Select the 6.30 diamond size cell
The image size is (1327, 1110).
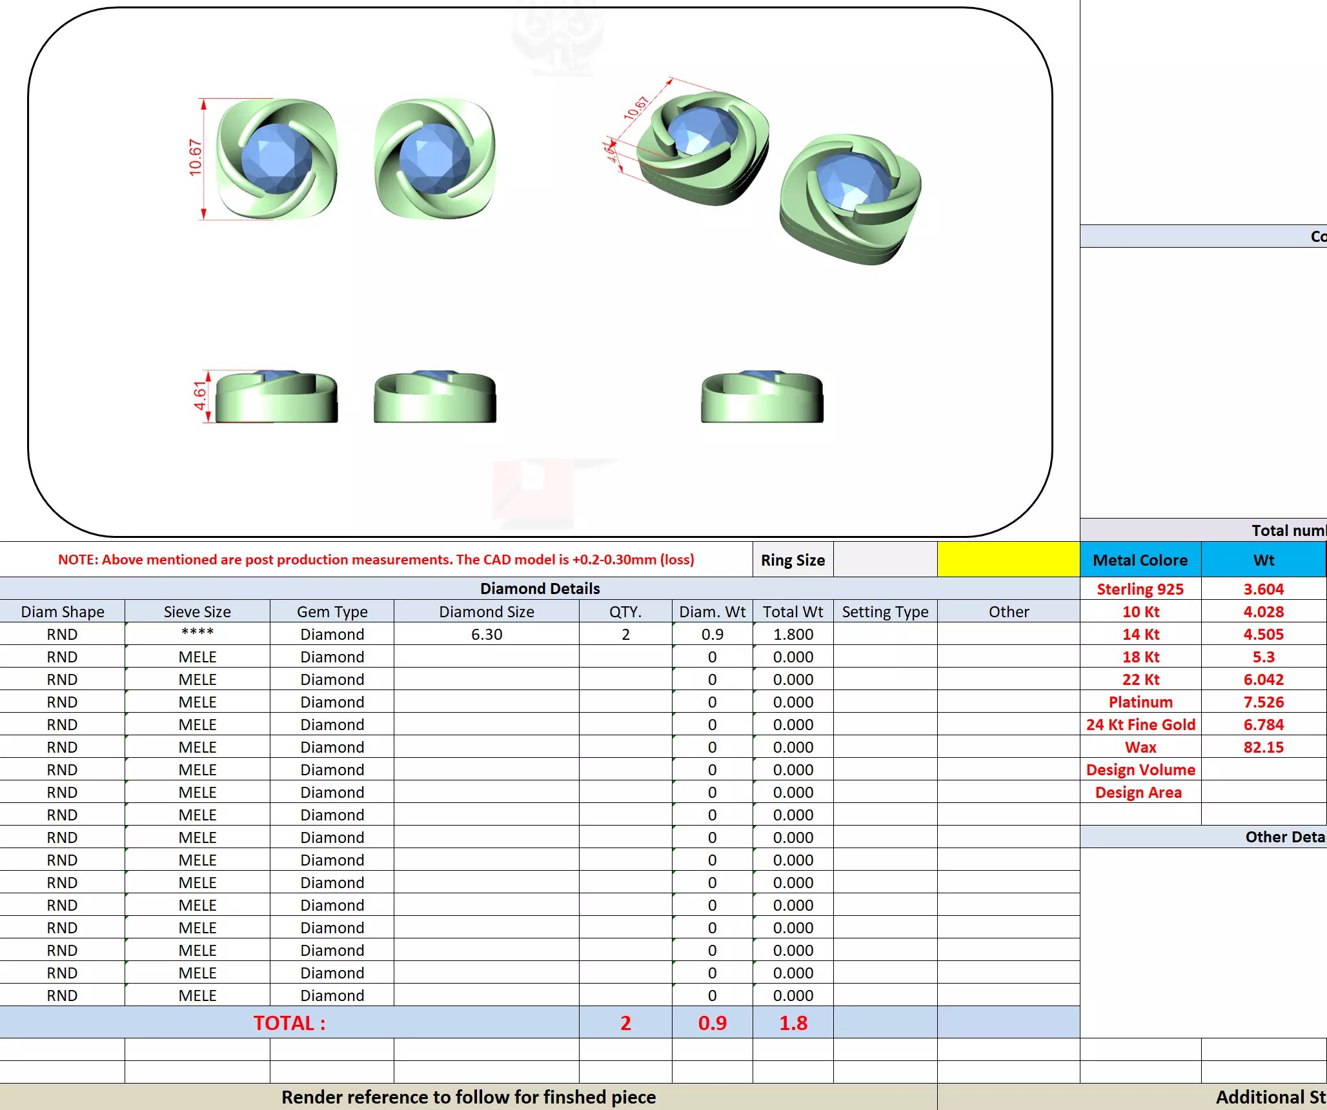(487, 634)
